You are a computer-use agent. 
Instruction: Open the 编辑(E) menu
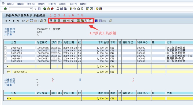[x=20, y=4]
